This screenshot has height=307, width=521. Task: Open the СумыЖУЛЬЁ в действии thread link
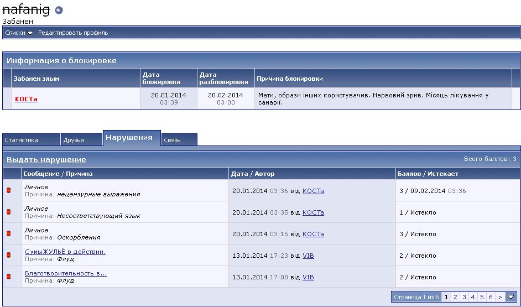65,252
